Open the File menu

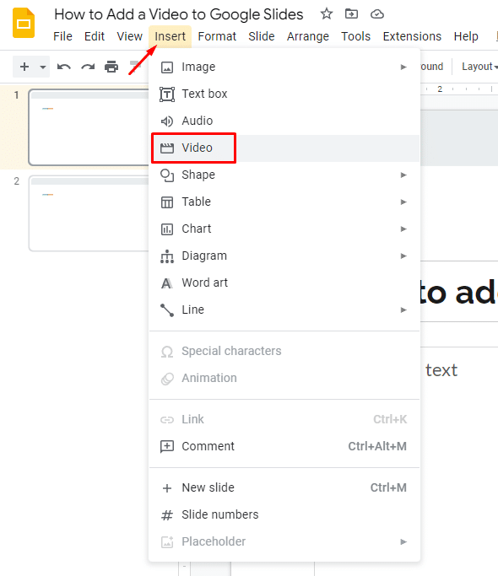[62, 36]
